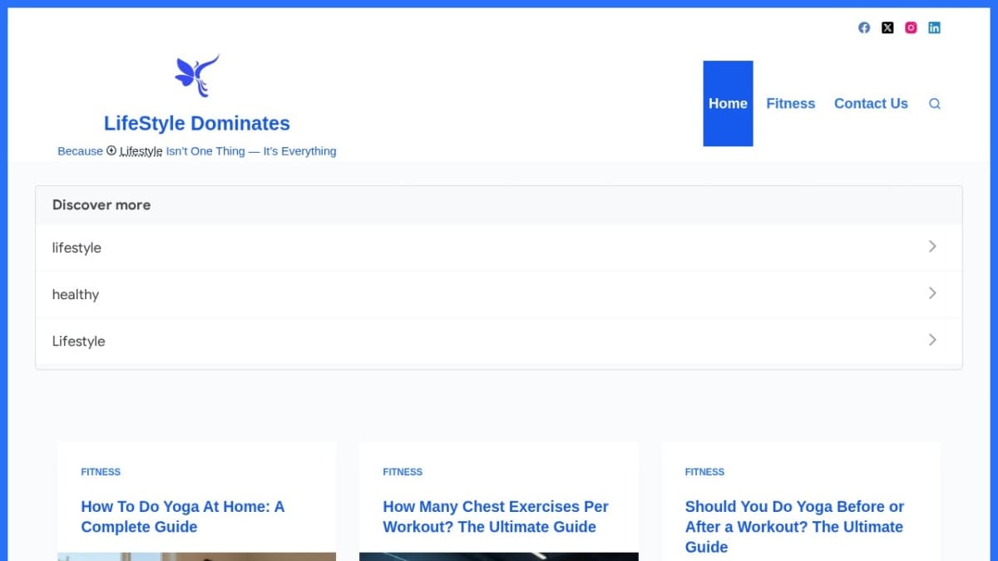The image size is (998, 561).
Task: Open the Facebook social icon
Action: point(864,27)
